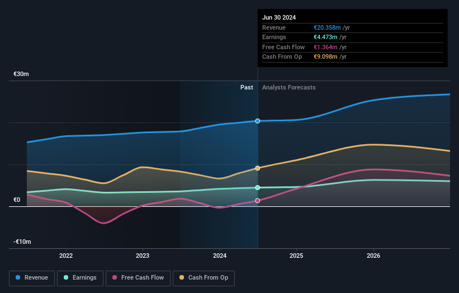The height and width of the screenshot is (293, 459).
Task: Click the Free Cash Flow label in tooltip
Action: coord(283,47)
